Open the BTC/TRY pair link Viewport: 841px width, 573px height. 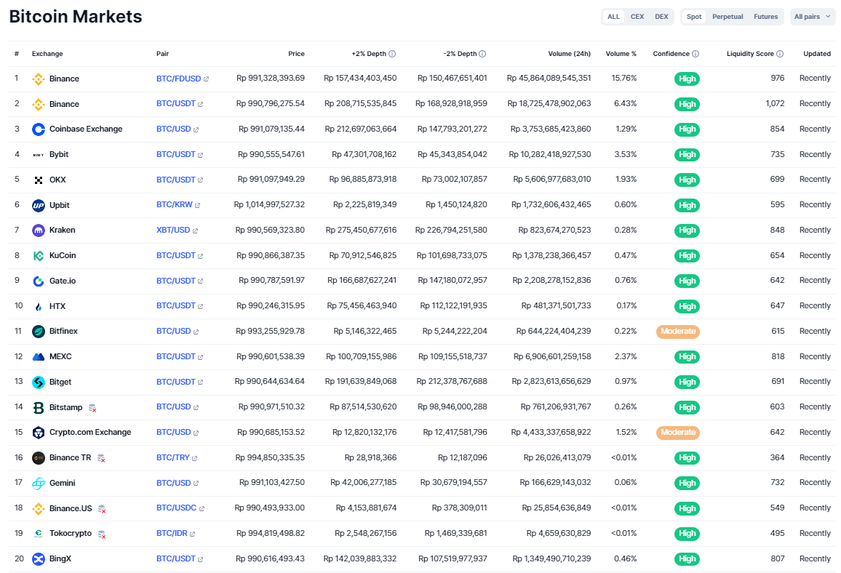(x=177, y=458)
